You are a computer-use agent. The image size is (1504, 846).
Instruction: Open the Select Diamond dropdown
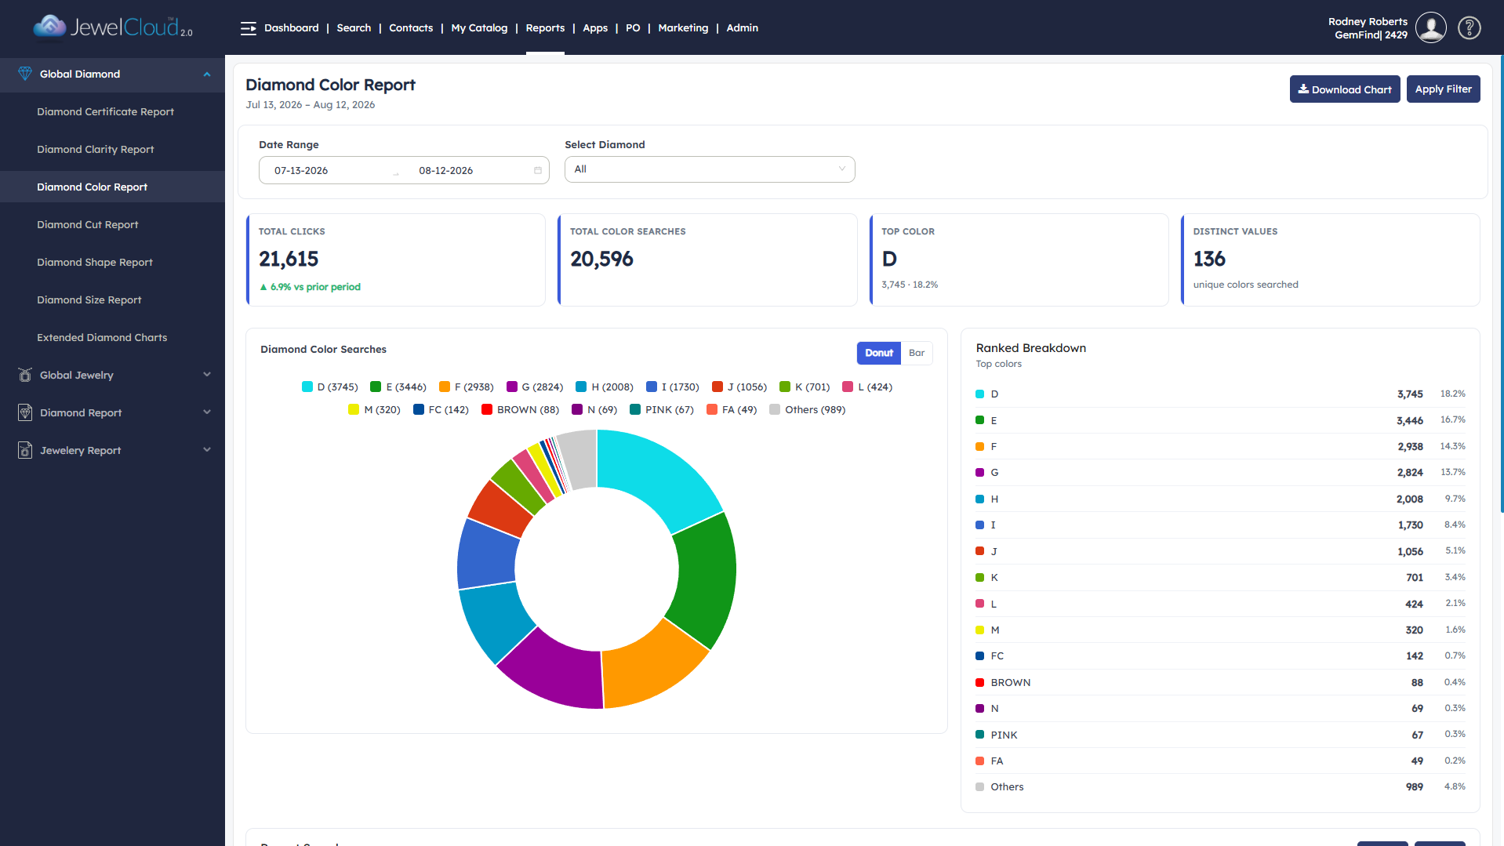pyautogui.click(x=710, y=169)
